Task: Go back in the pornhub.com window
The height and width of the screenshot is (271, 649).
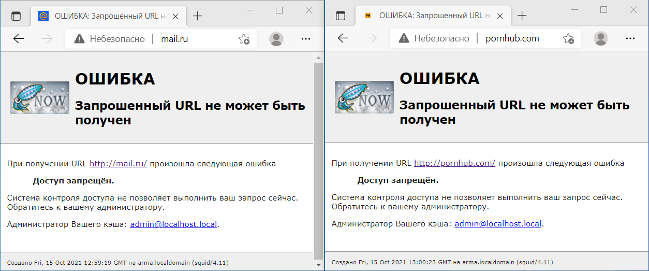Action: pyautogui.click(x=343, y=38)
